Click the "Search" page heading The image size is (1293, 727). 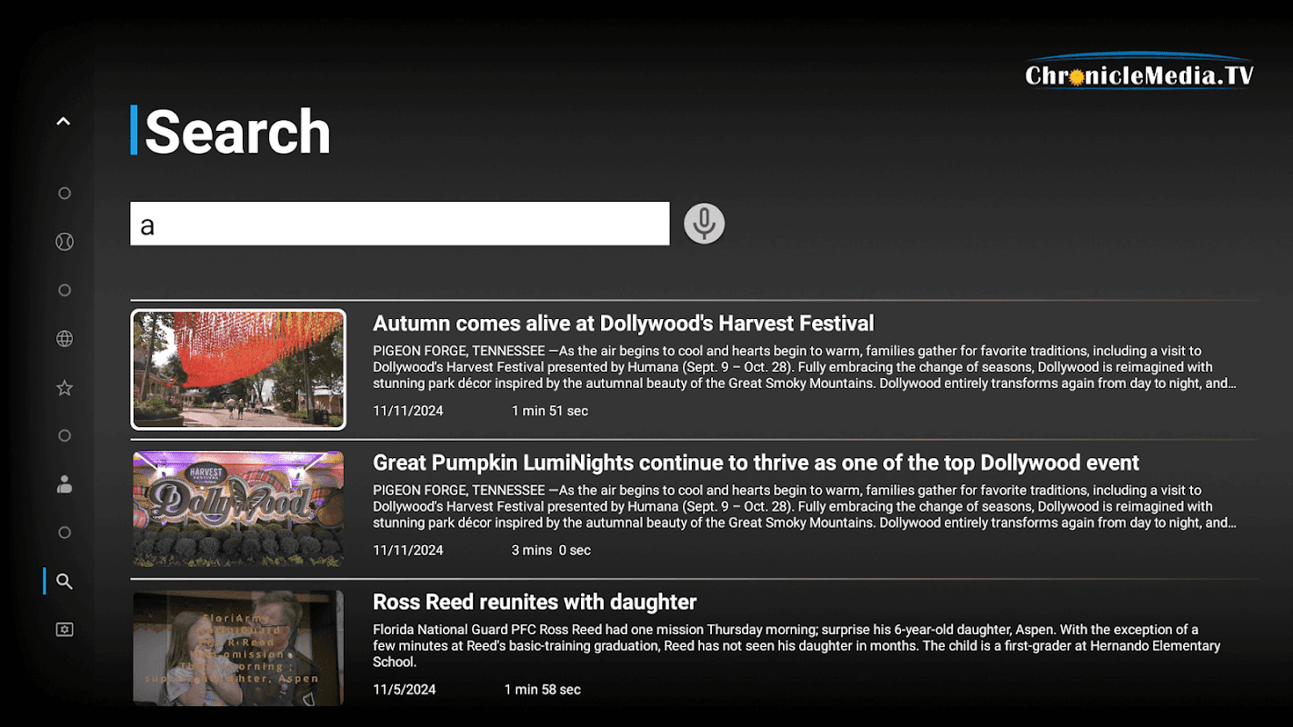pos(237,132)
